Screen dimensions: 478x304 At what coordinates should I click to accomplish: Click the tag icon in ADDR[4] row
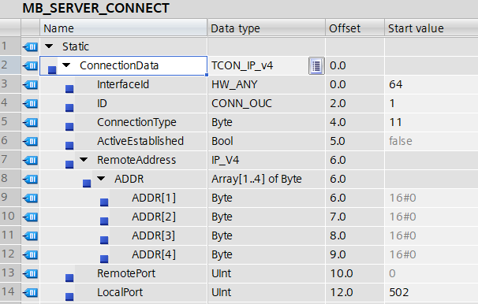30,254
